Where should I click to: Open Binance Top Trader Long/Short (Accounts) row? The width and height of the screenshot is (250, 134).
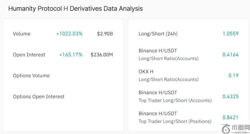click(175, 96)
